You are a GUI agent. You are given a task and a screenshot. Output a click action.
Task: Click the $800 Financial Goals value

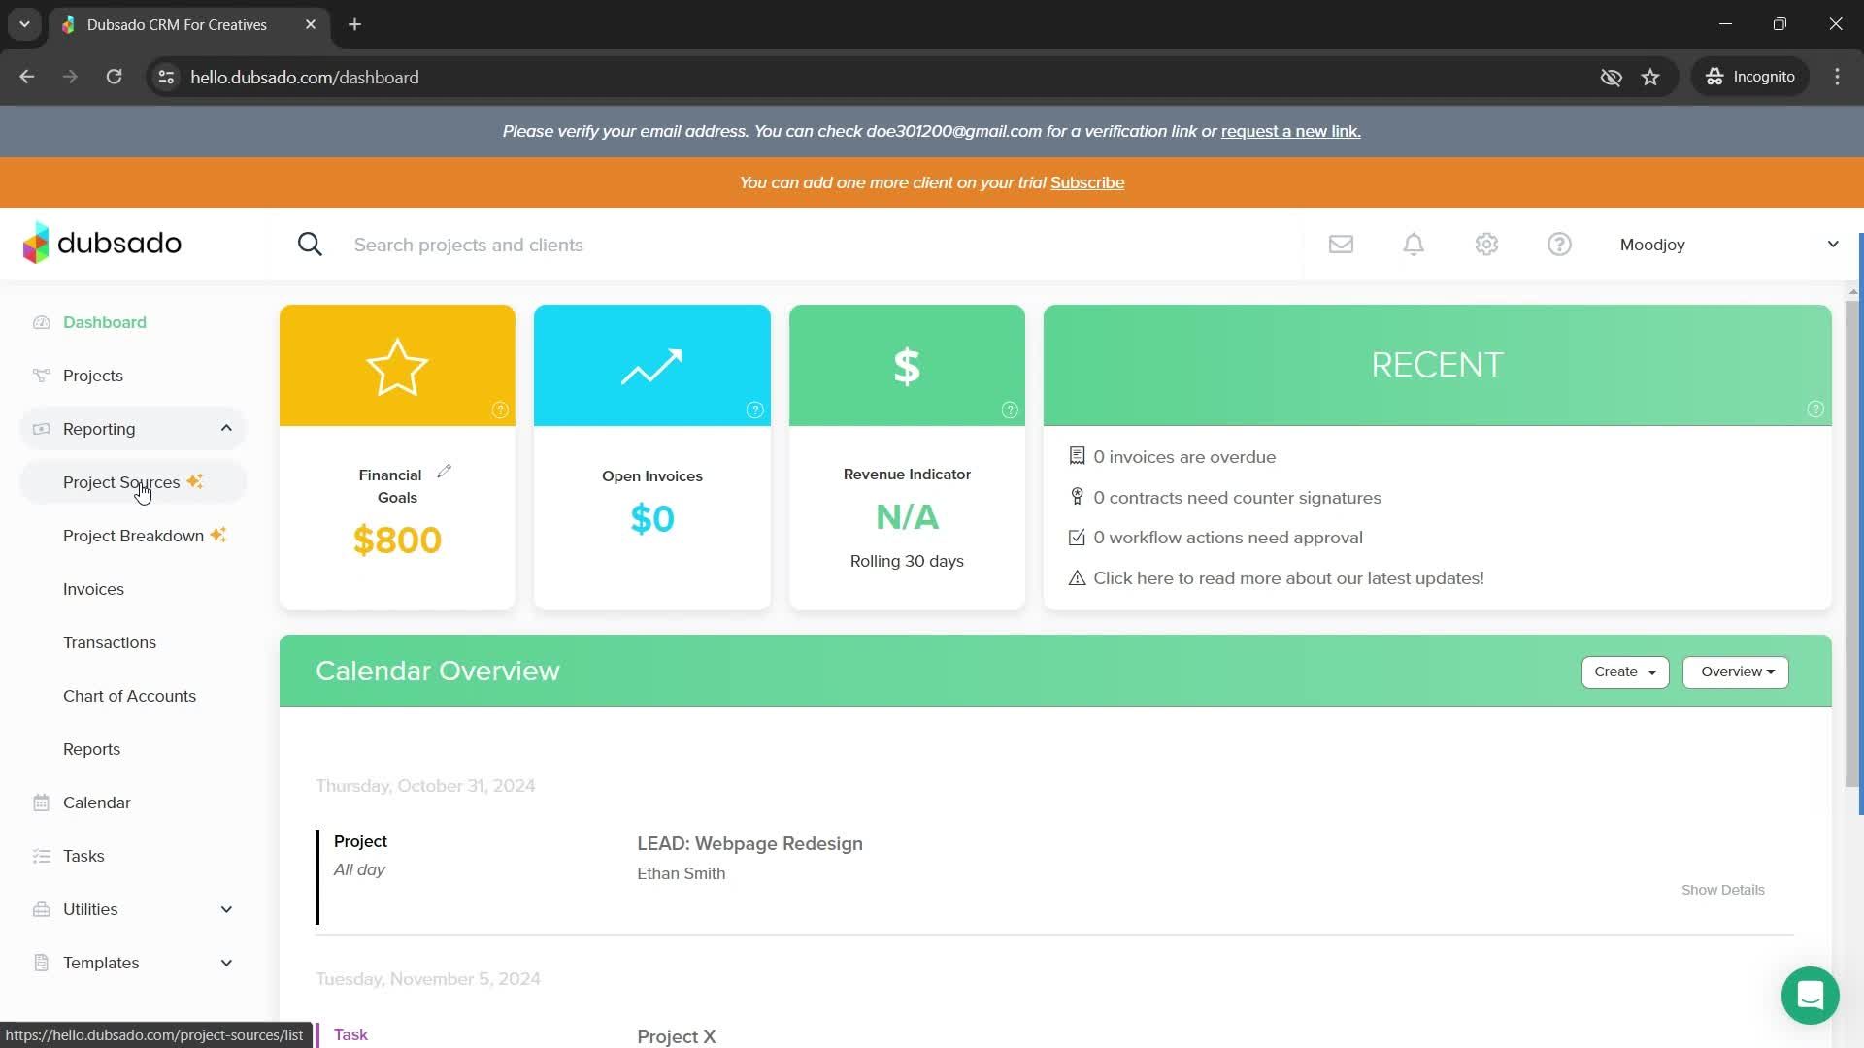pos(397,540)
